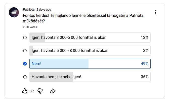Viewport: 174px width, 102px height.
Task: Click the 12% result value
Action: (x=144, y=38)
